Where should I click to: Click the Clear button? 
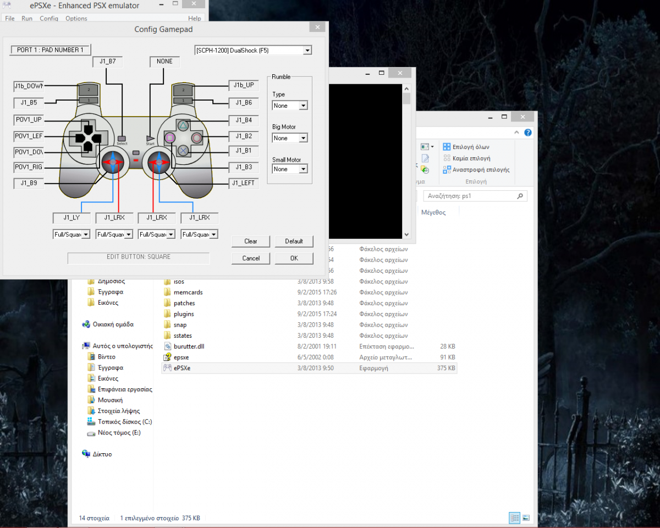tap(251, 241)
